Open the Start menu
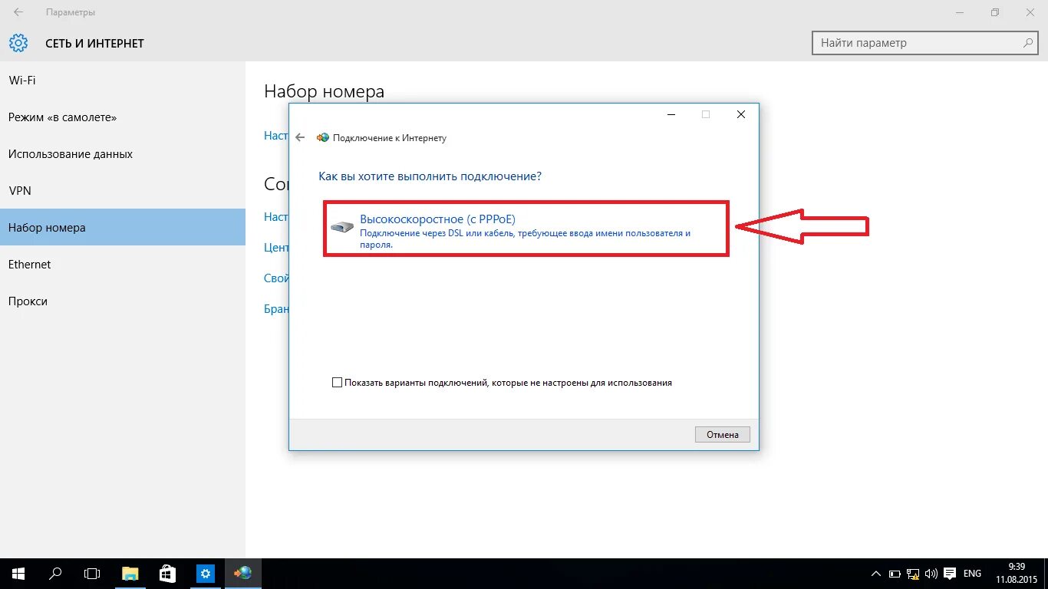1048x589 pixels. (17, 573)
